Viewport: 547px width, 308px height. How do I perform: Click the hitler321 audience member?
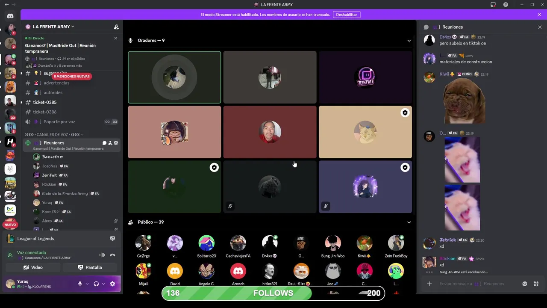tap(270, 274)
